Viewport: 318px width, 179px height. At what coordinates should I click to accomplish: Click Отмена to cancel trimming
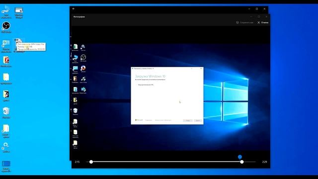click(x=263, y=22)
